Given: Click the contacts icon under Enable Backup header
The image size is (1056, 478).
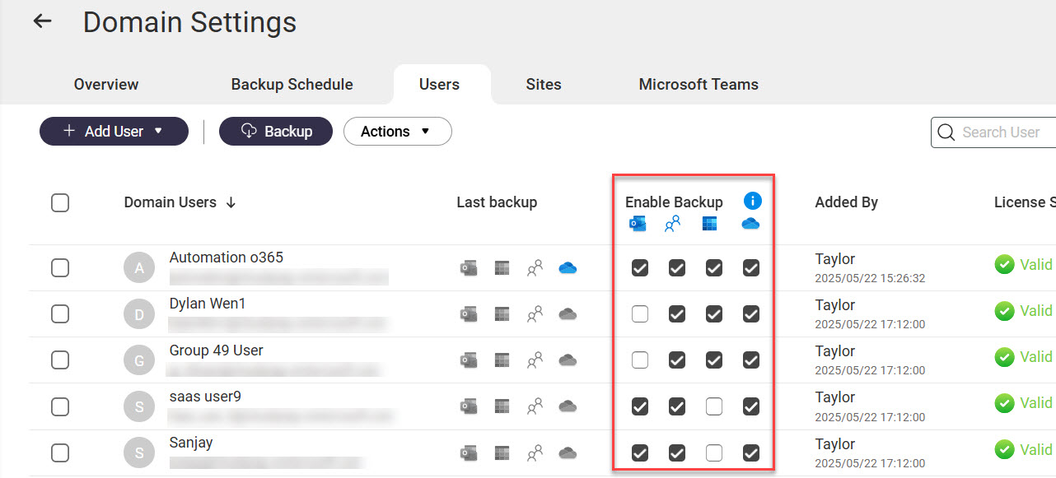Looking at the screenshot, I should coord(673,224).
